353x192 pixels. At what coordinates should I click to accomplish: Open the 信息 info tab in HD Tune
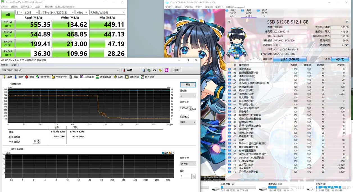click(x=19, y=77)
